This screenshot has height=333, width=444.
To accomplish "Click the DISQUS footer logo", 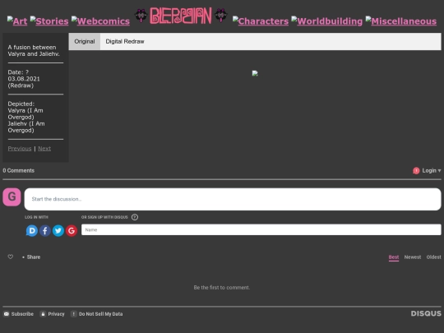I will [426, 313].
